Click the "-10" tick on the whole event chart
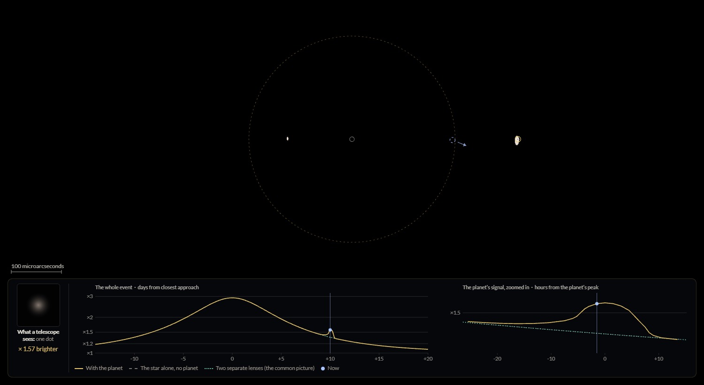Screen dimensions: 704x385 click(134, 359)
